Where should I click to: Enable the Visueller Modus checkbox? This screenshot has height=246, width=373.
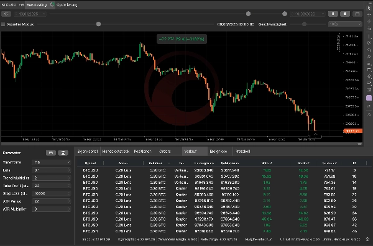click(3, 24)
